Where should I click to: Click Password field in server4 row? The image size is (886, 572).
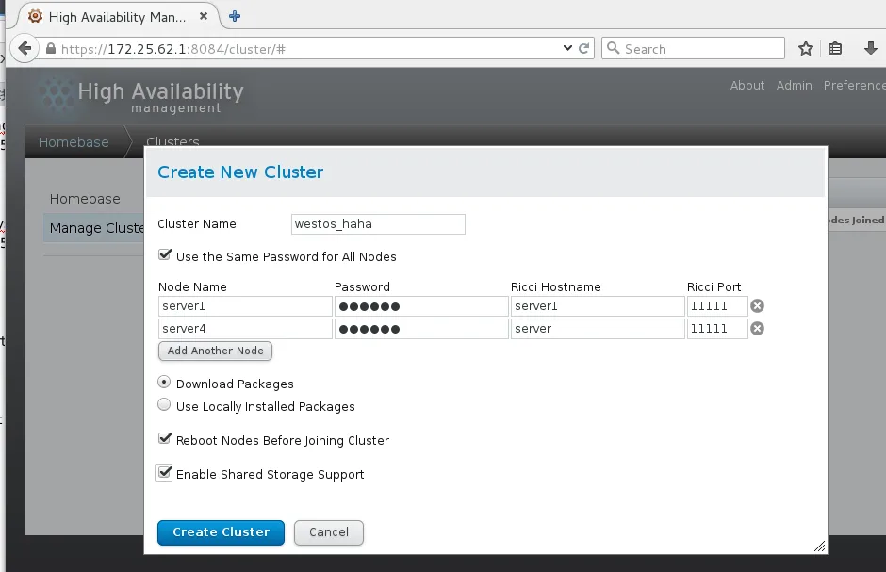421,329
